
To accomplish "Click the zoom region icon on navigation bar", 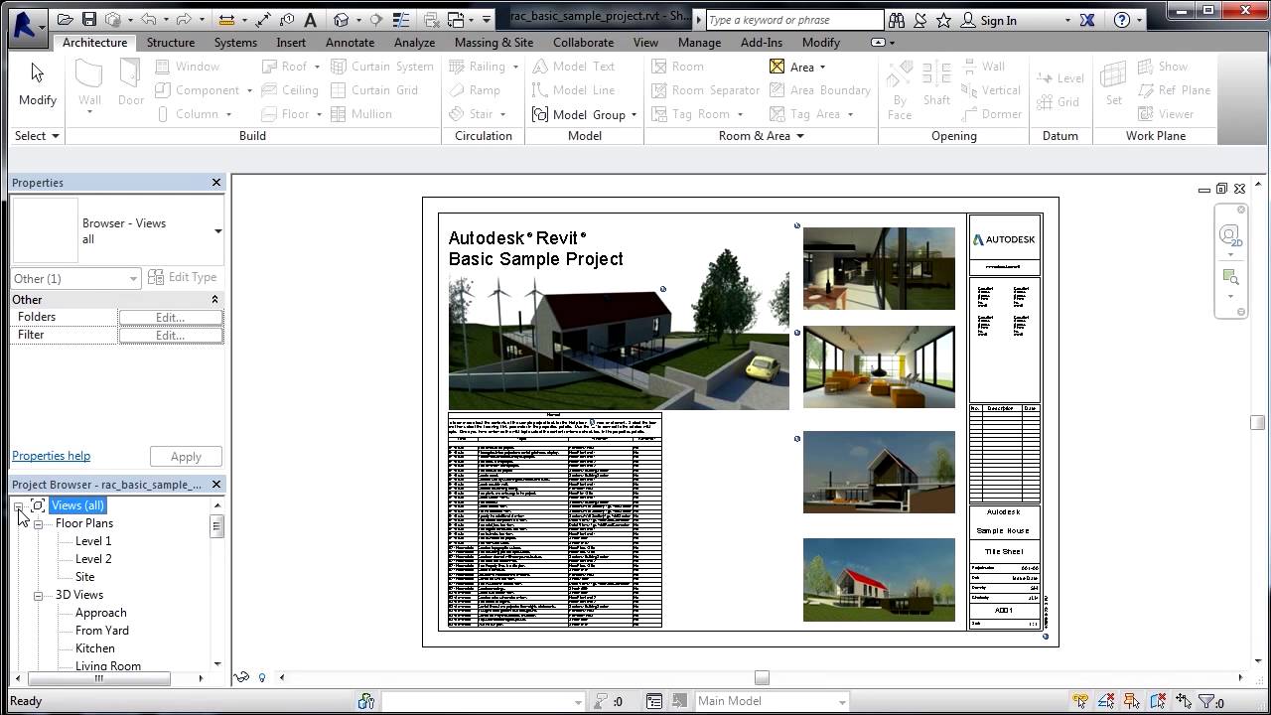I will (x=1230, y=277).
